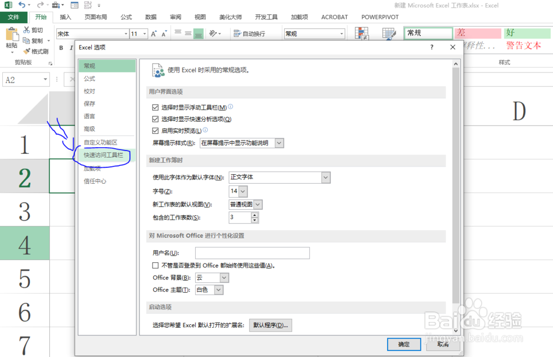Click the 默认程序 button
Image resolution: width=553 pixels, height=357 pixels.
[270, 325]
